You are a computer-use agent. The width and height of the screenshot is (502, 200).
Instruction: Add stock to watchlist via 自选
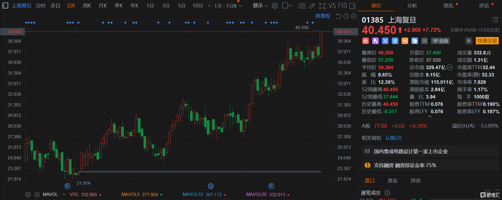click(440, 41)
